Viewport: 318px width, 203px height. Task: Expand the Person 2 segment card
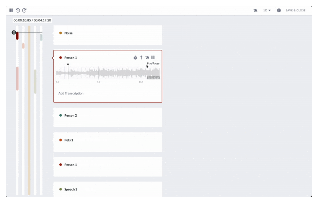click(x=108, y=115)
